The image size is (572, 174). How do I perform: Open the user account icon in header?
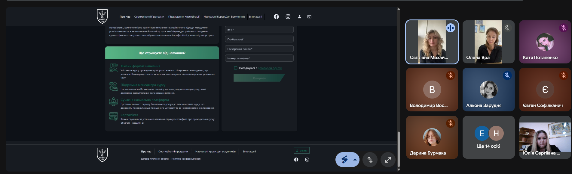tap(299, 17)
